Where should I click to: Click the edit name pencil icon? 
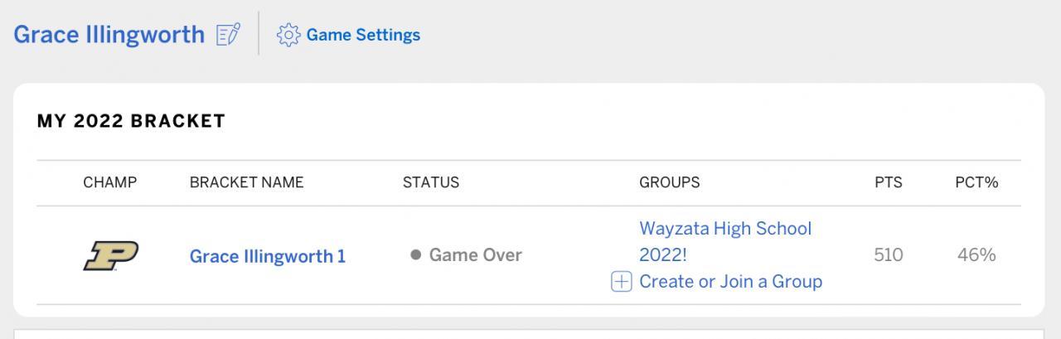(x=228, y=35)
